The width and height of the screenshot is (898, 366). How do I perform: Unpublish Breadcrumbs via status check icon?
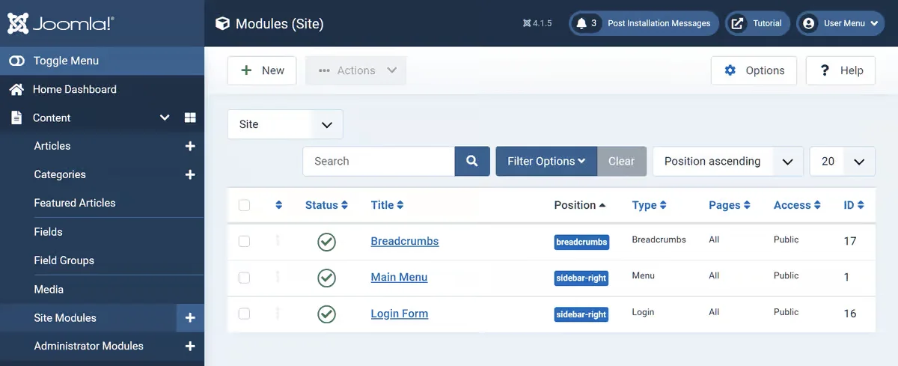(x=326, y=242)
